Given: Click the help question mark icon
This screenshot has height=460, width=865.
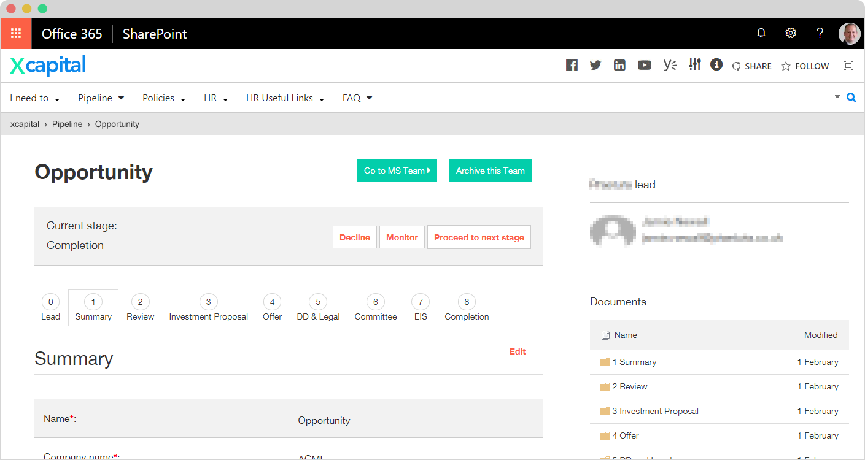Looking at the screenshot, I should pos(820,33).
